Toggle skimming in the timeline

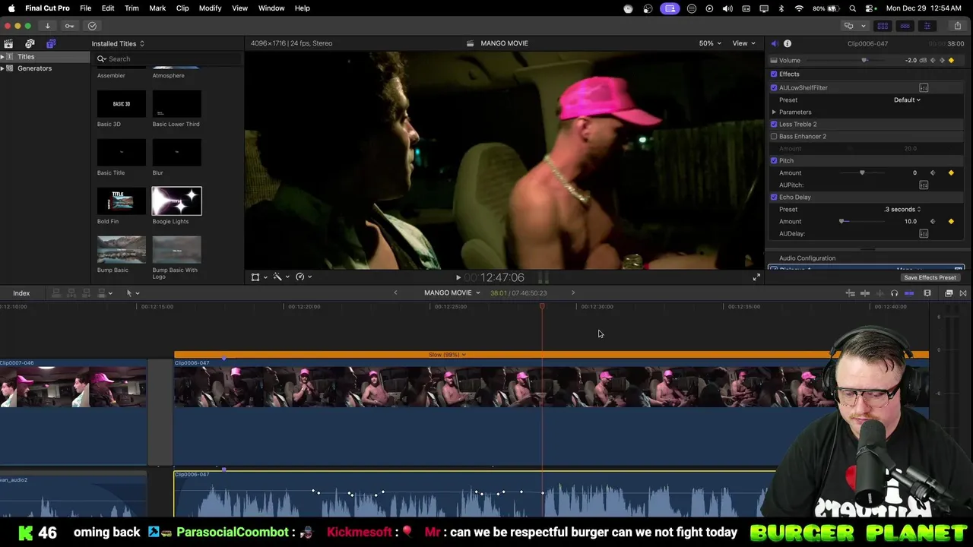click(x=865, y=293)
